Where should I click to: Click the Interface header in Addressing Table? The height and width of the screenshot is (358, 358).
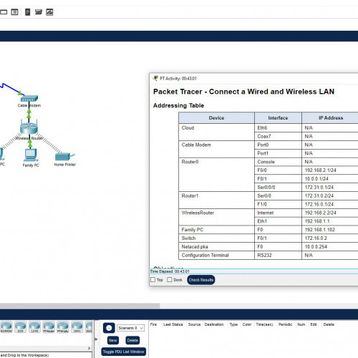tap(278, 118)
